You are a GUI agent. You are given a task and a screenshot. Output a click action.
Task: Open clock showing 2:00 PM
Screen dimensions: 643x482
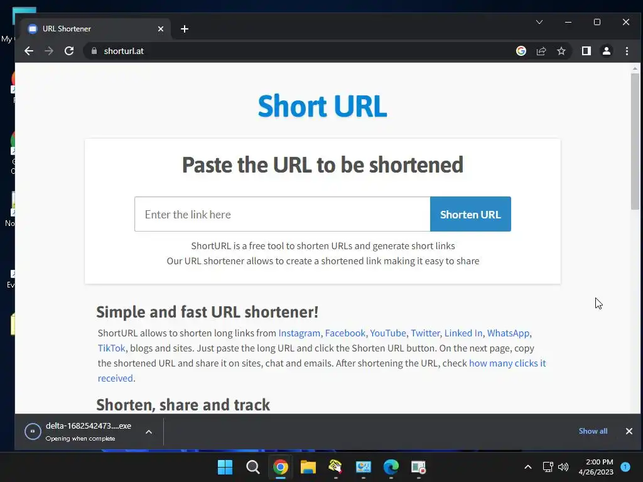(596, 467)
